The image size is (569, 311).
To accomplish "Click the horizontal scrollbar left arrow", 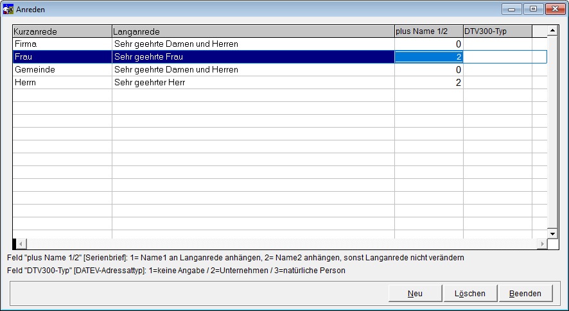I will (21, 244).
